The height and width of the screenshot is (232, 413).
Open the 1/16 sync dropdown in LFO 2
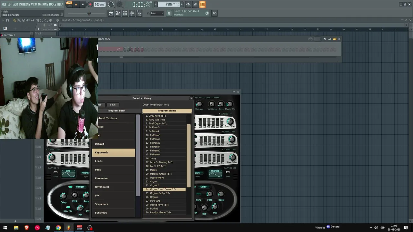click(197, 173)
